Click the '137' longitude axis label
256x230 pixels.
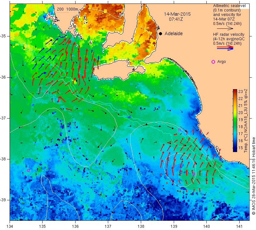pyautogui.click(x=108, y=226)
